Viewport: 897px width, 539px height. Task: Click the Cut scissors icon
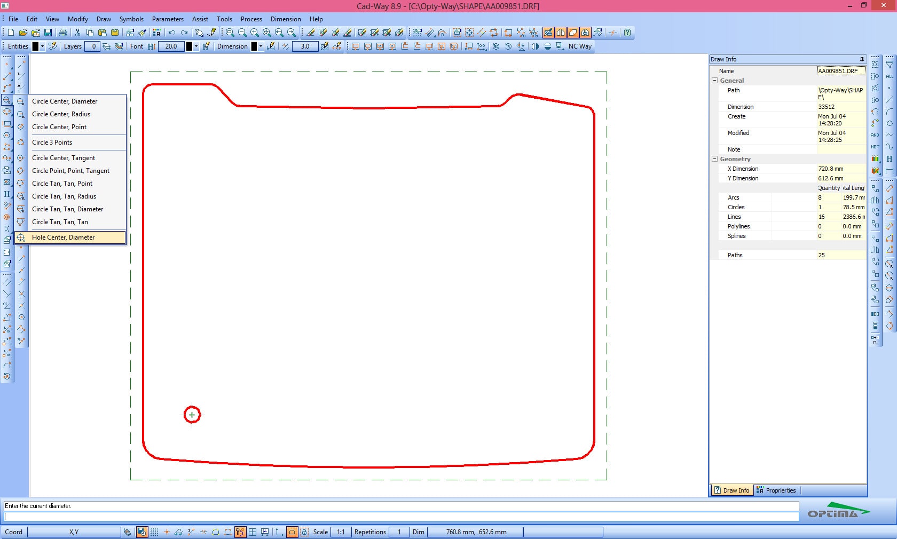point(77,33)
